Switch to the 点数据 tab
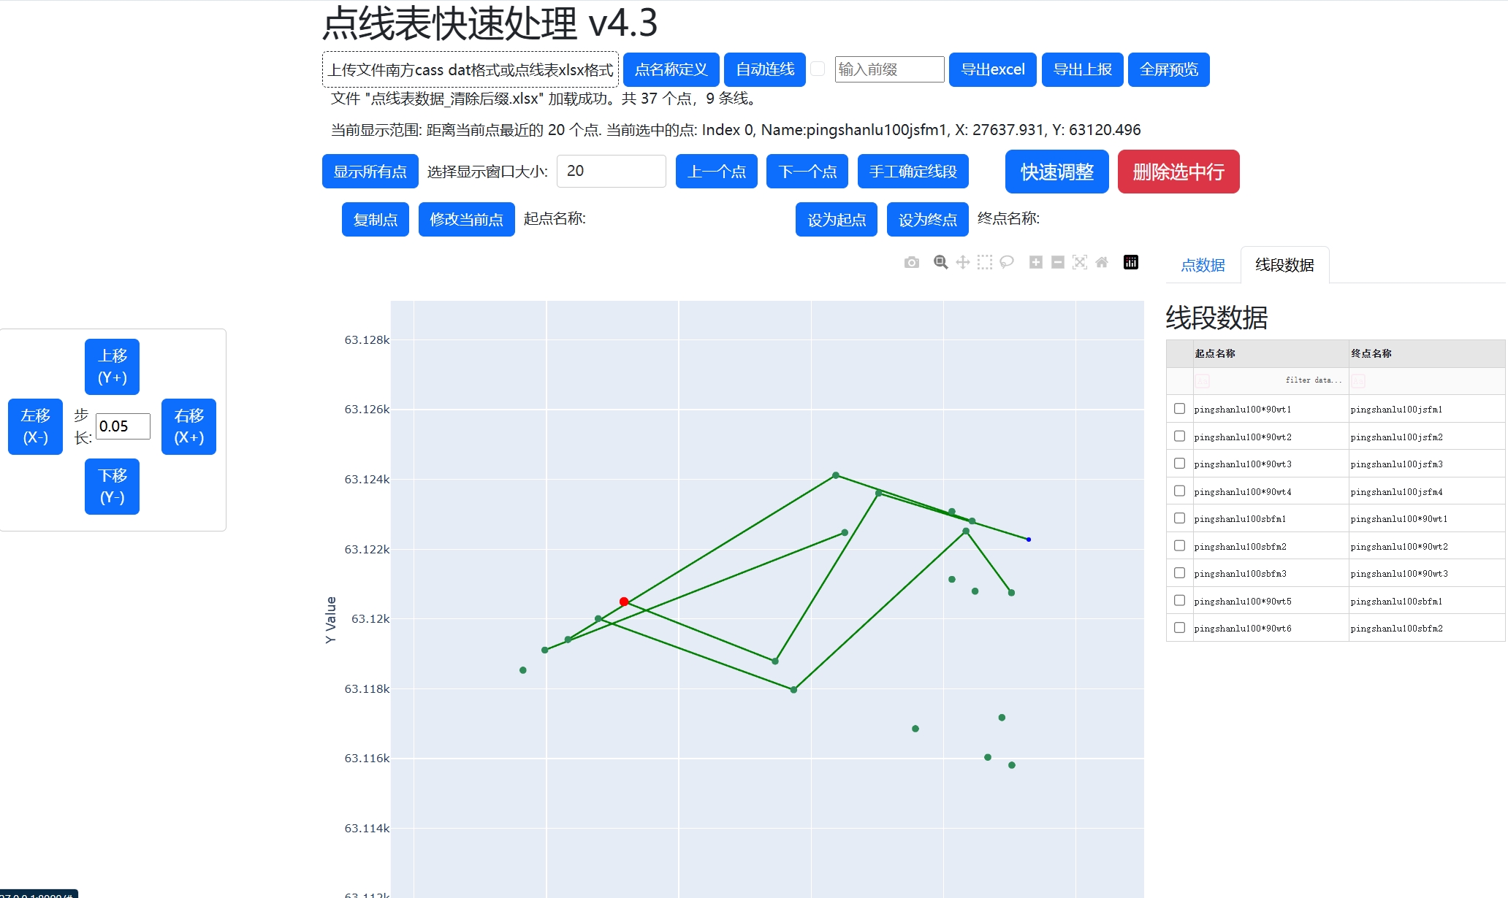Screen dimensions: 1508x898 (x=1203, y=265)
